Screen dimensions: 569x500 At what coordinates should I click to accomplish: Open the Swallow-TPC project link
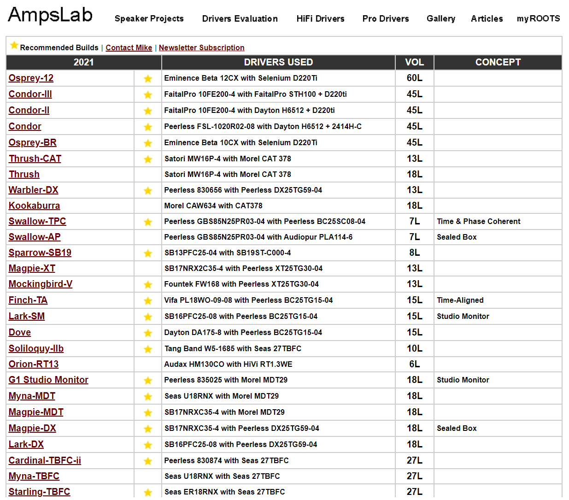coord(37,221)
